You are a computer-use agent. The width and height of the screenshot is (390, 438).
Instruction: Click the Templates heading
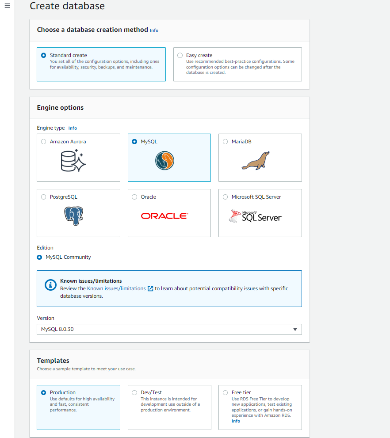(x=53, y=361)
